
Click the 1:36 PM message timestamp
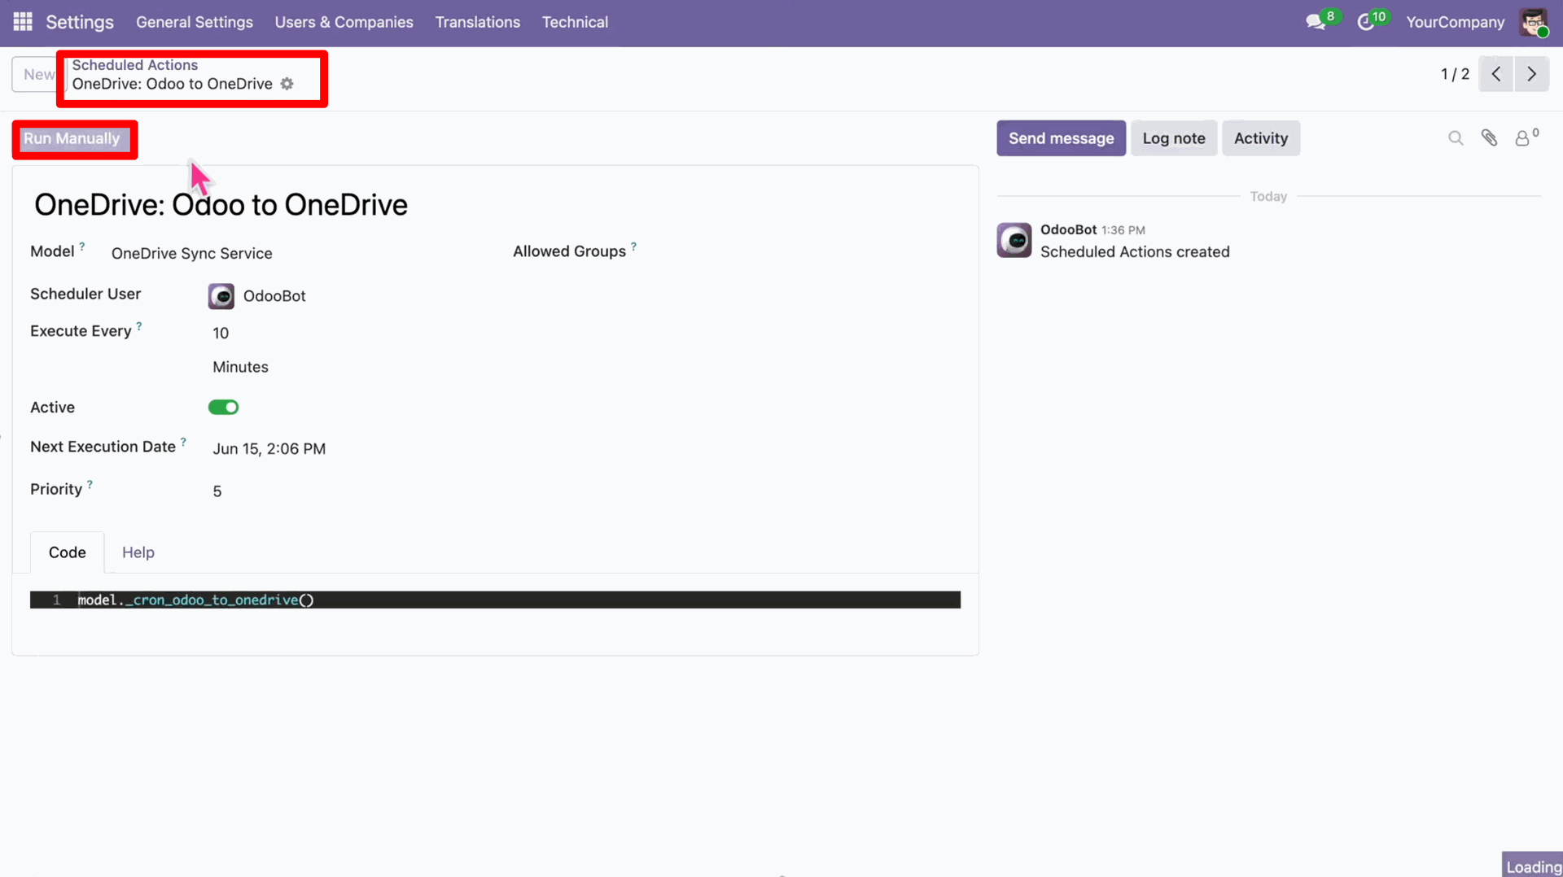click(x=1123, y=231)
